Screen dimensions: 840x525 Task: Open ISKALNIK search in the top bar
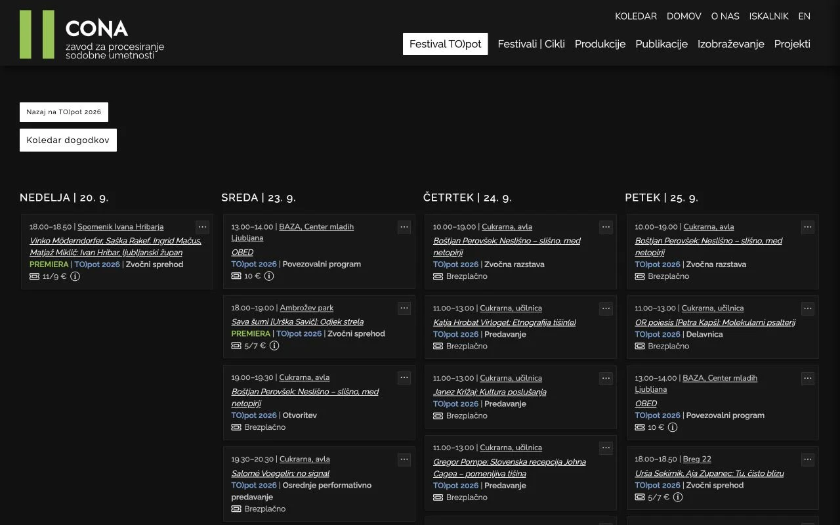pos(769,16)
